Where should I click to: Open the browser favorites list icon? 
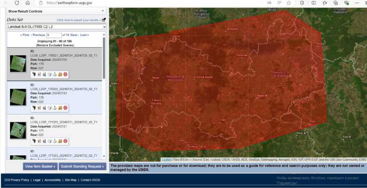(325, 3)
